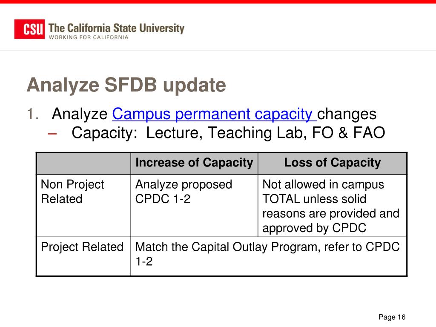Image resolution: width=436 pixels, height=327 pixels.
Task: Click the empty top-left table header cell
Action: [83, 163]
